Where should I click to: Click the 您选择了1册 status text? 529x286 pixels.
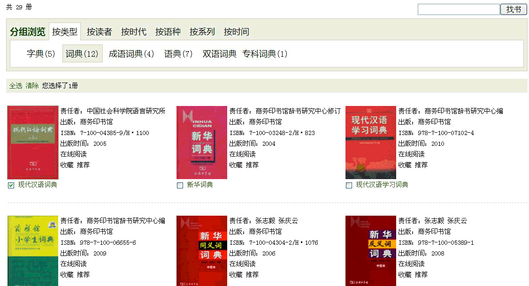60,85
